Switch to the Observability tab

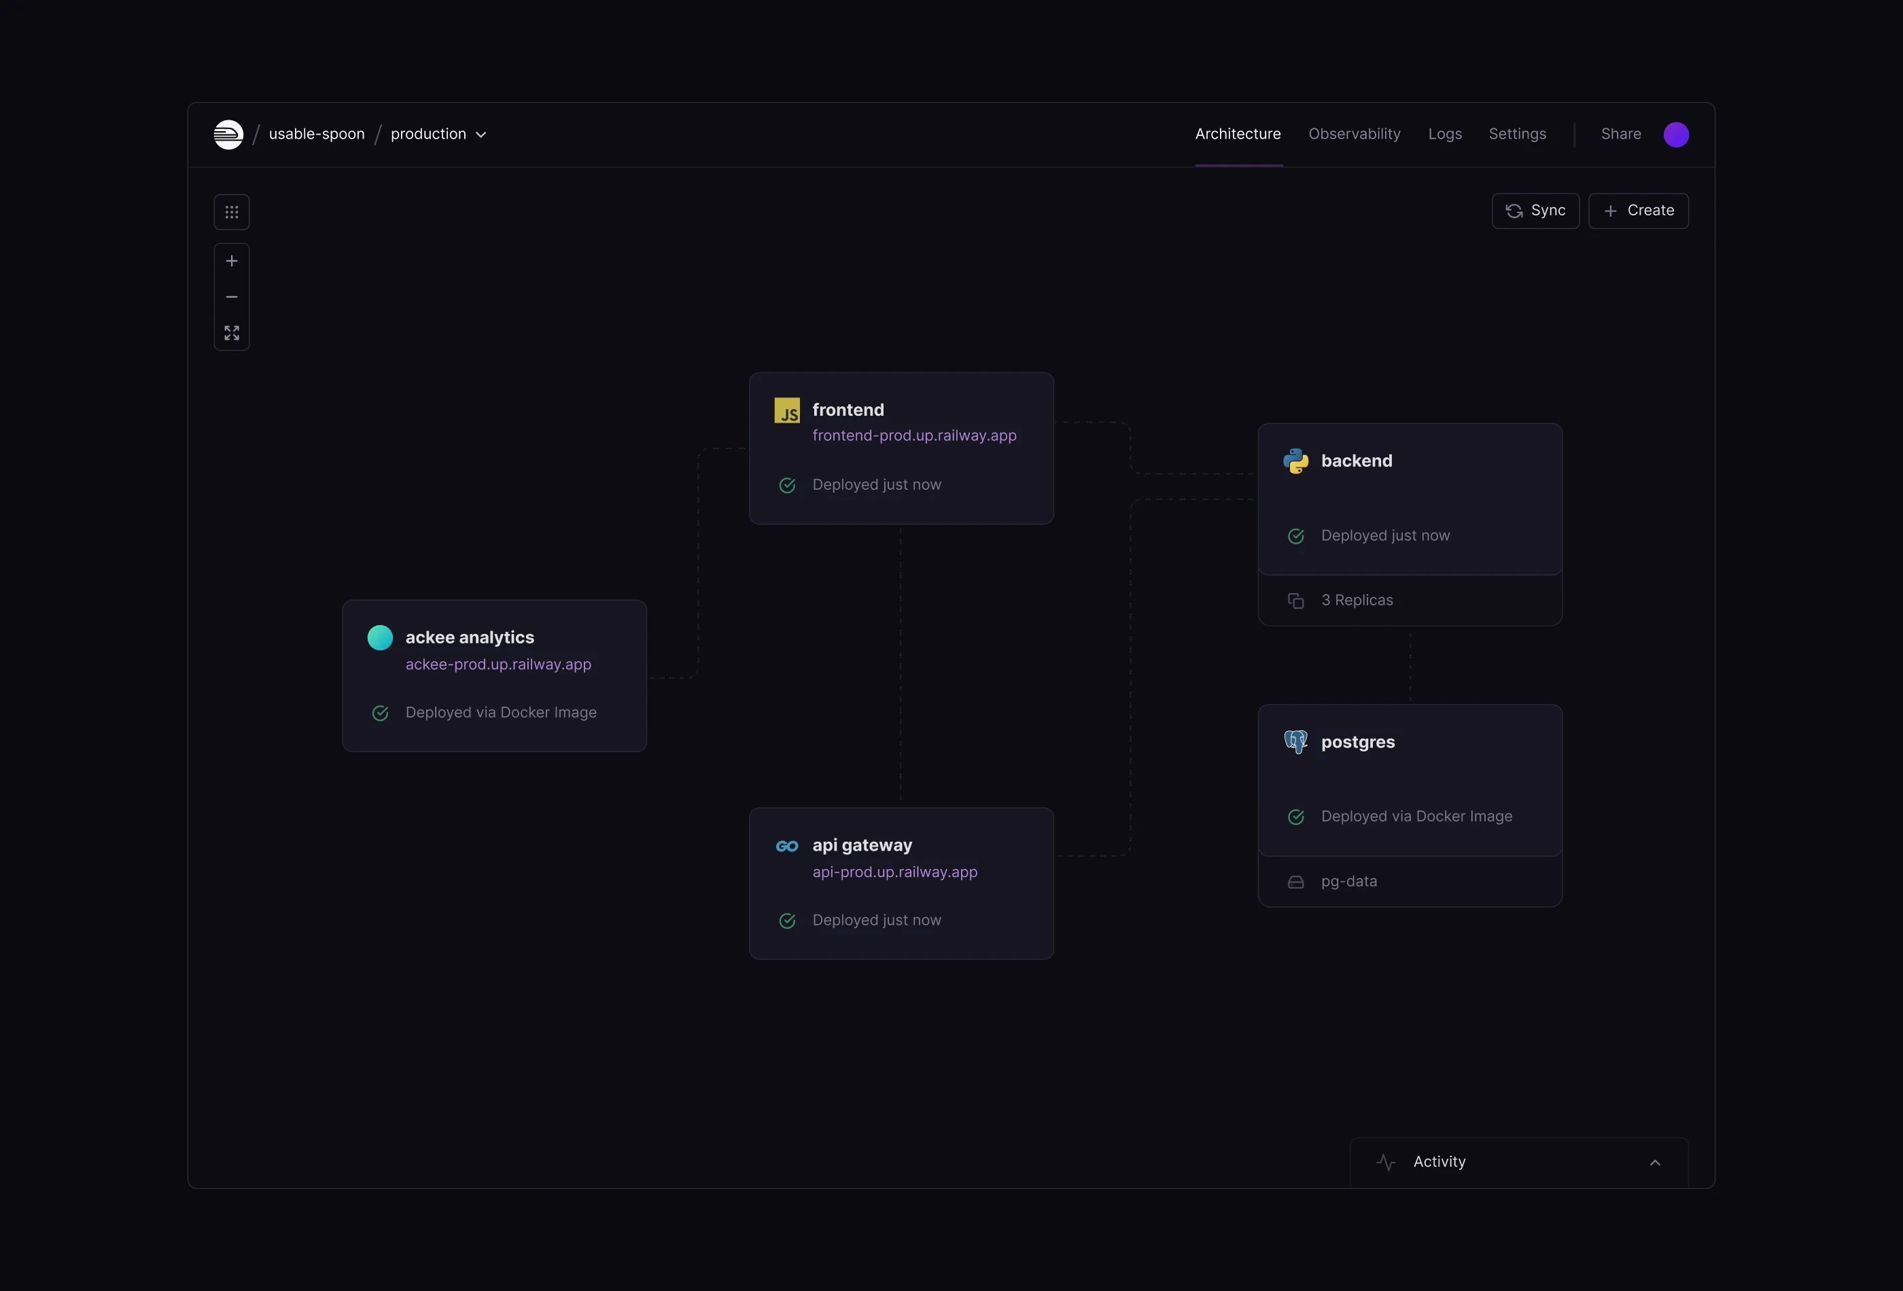tap(1354, 135)
